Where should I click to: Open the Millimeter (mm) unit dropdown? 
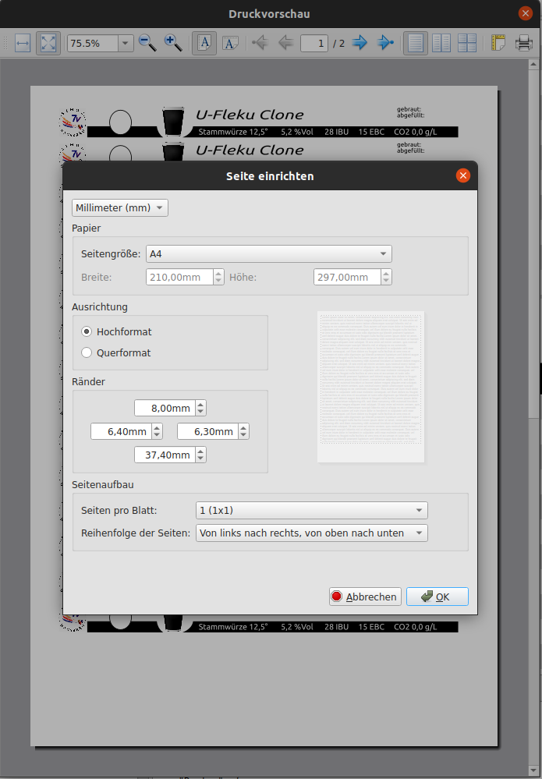click(120, 207)
